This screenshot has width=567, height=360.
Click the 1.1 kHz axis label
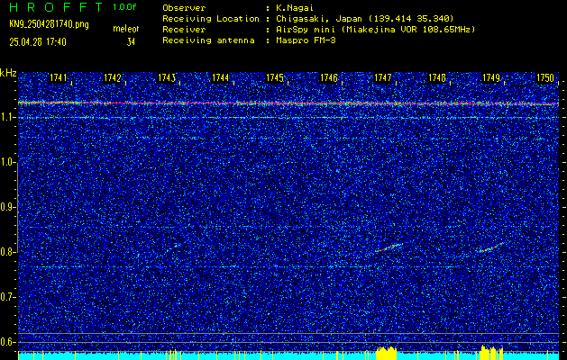[x=7, y=117]
